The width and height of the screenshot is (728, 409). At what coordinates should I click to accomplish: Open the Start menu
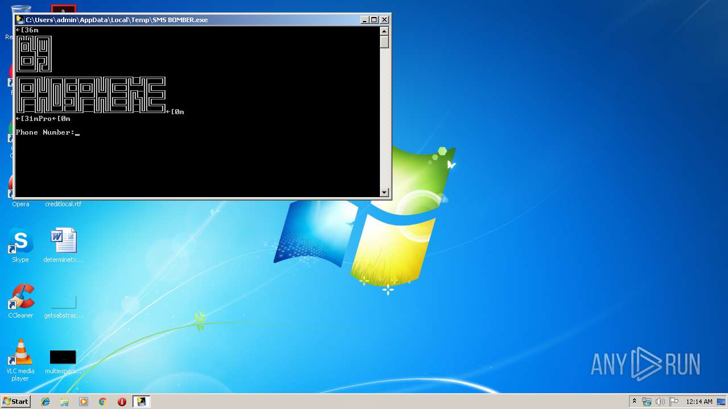pyautogui.click(x=15, y=402)
